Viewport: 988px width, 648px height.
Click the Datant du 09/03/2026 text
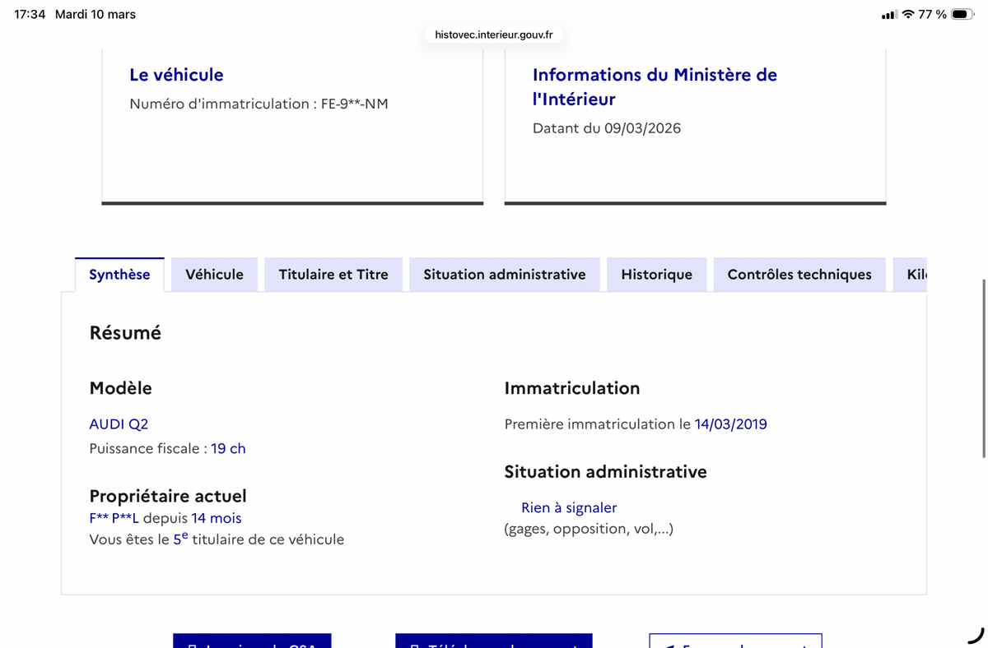[x=607, y=128]
